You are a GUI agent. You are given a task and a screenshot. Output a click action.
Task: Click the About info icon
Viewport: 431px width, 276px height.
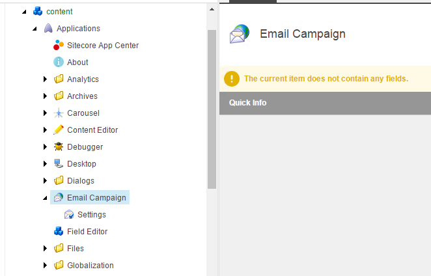tap(59, 62)
